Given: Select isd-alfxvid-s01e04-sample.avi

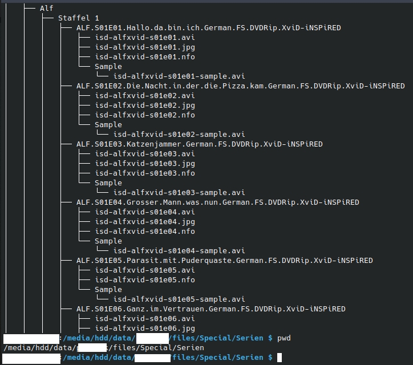Looking at the screenshot, I should (179, 251).
